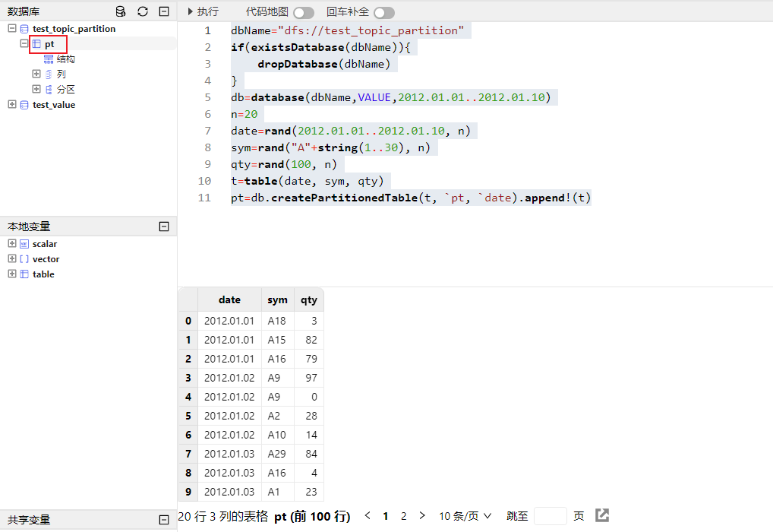Viewport: 773px width, 532px height.
Task: Select the pt table in tree
Action: (49, 44)
